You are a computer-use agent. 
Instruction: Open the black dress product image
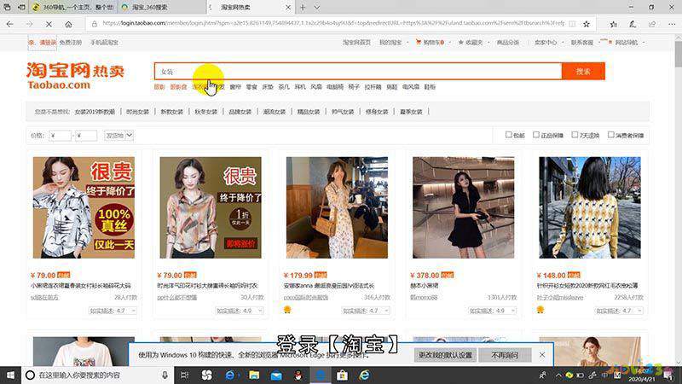[x=463, y=207]
